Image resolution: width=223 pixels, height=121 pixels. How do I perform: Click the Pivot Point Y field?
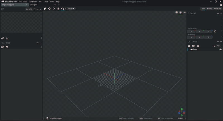200,32
